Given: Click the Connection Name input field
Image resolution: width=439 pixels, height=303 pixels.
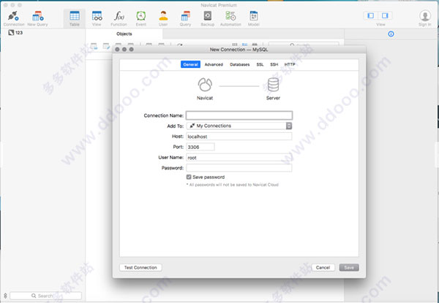Looking at the screenshot, I should point(239,115).
